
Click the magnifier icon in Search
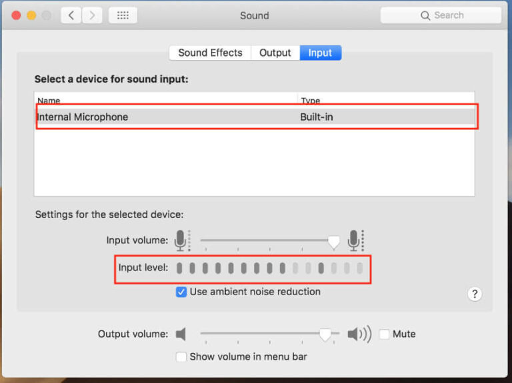click(x=425, y=15)
